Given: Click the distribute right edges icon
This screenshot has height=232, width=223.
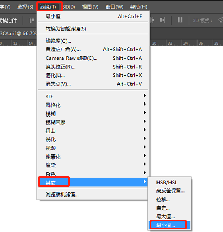Looking at the screenshot, I should click(x=162, y=20).
